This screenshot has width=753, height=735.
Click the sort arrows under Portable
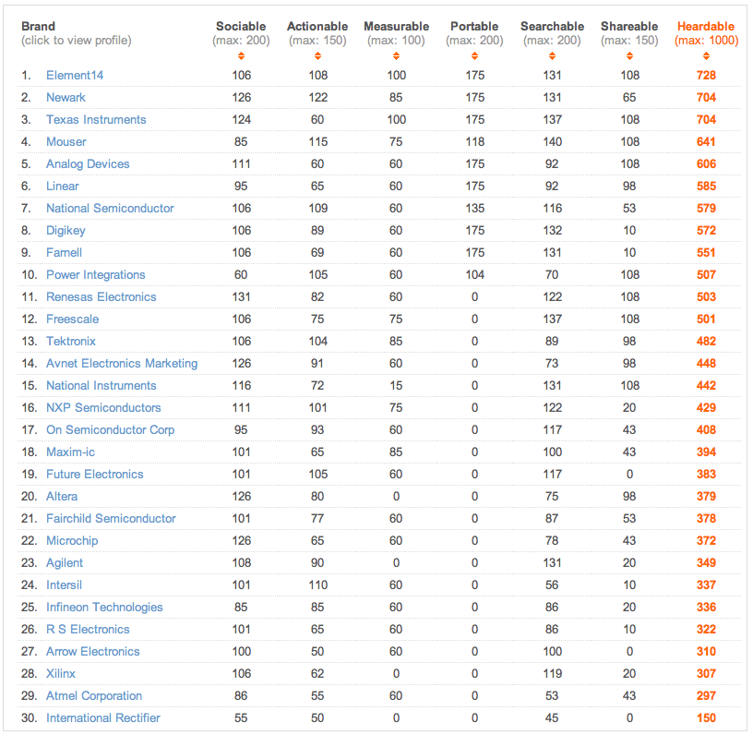(474, 56)
